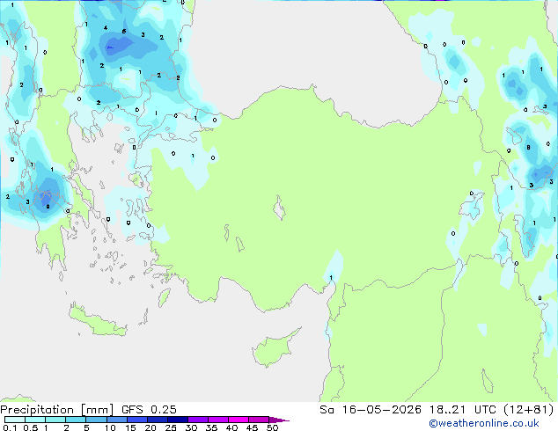The image size is (558, 431).
Task: Pick the 10–15 mm legend swatch
Action: [x=117, y=420]
